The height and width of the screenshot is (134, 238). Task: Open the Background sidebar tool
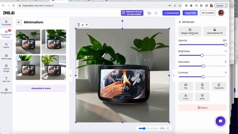[6, 91]
